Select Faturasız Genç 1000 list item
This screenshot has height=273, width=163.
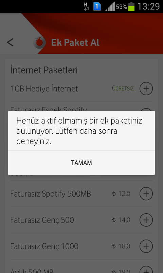point(81,246)
